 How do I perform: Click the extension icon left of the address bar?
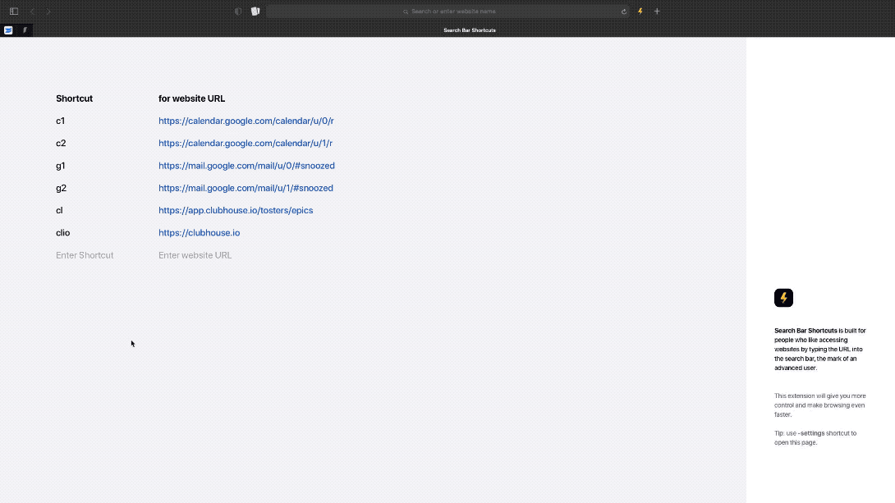pyautogui.click(x=255, y=11)
